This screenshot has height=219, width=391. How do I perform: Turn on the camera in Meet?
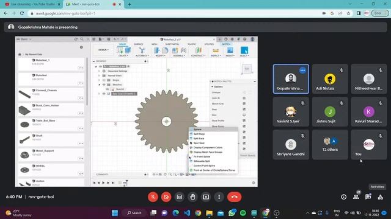point(166,197)
